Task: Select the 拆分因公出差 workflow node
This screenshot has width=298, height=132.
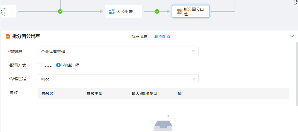Action: point(191,11)
